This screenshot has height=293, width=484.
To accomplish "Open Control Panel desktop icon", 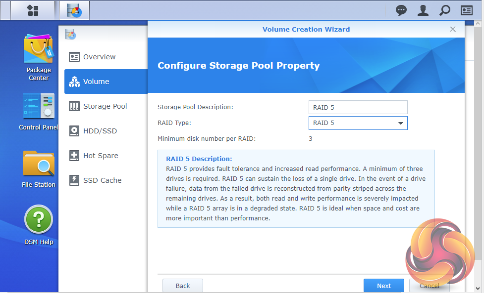I will (39, 111).
